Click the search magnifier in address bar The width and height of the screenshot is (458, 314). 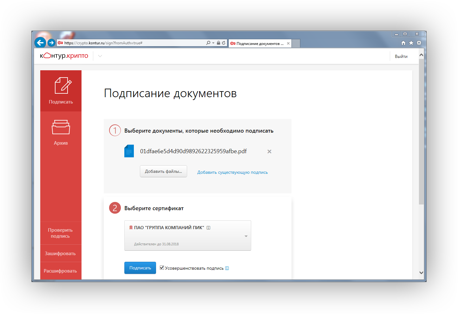(x=208, y=43)
